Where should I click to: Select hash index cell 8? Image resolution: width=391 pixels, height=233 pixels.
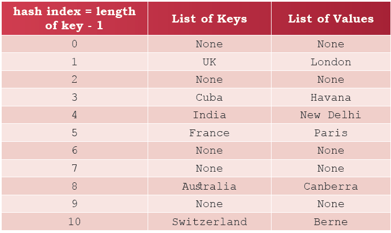[x=74, y=186]
